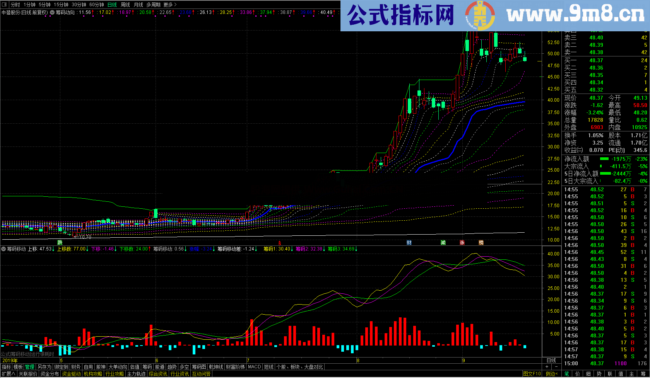
Task: Select the 势 intraday trend icon in bottom-right bar
Action: 599,374
